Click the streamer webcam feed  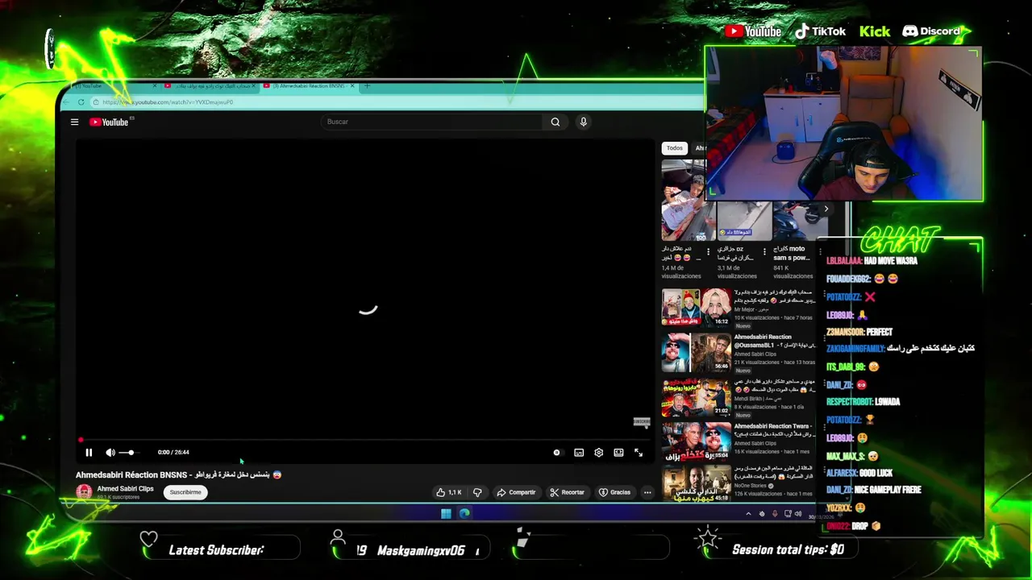point(843,123)
